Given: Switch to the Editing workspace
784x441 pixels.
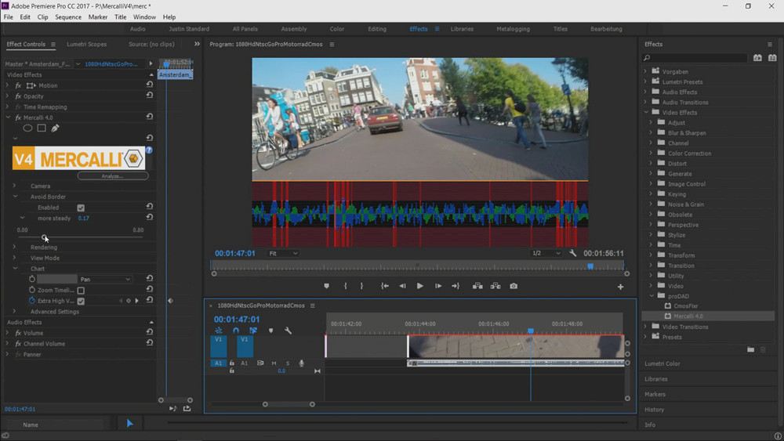Looking at the screenshot, I should (x=377, y=29).
